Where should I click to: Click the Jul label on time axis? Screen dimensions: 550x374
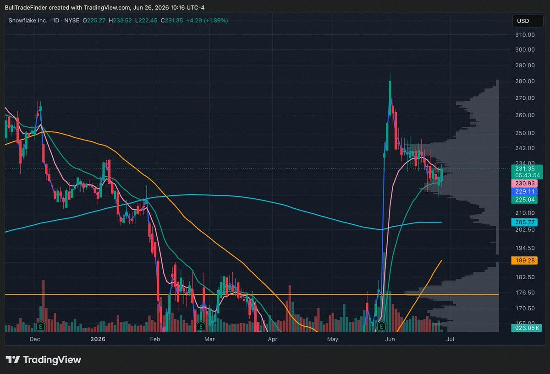450,339
